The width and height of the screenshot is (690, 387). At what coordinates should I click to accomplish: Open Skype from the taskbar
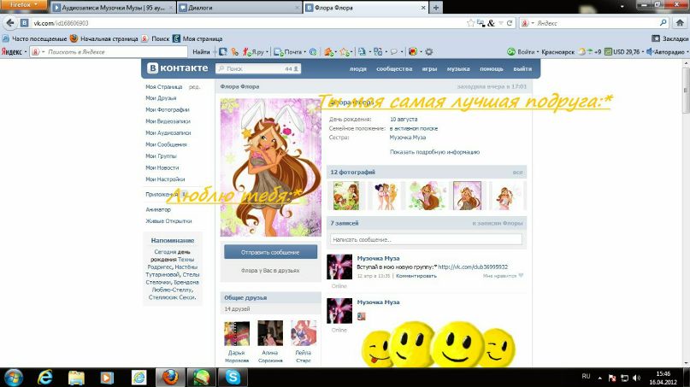tap(233, 378)
